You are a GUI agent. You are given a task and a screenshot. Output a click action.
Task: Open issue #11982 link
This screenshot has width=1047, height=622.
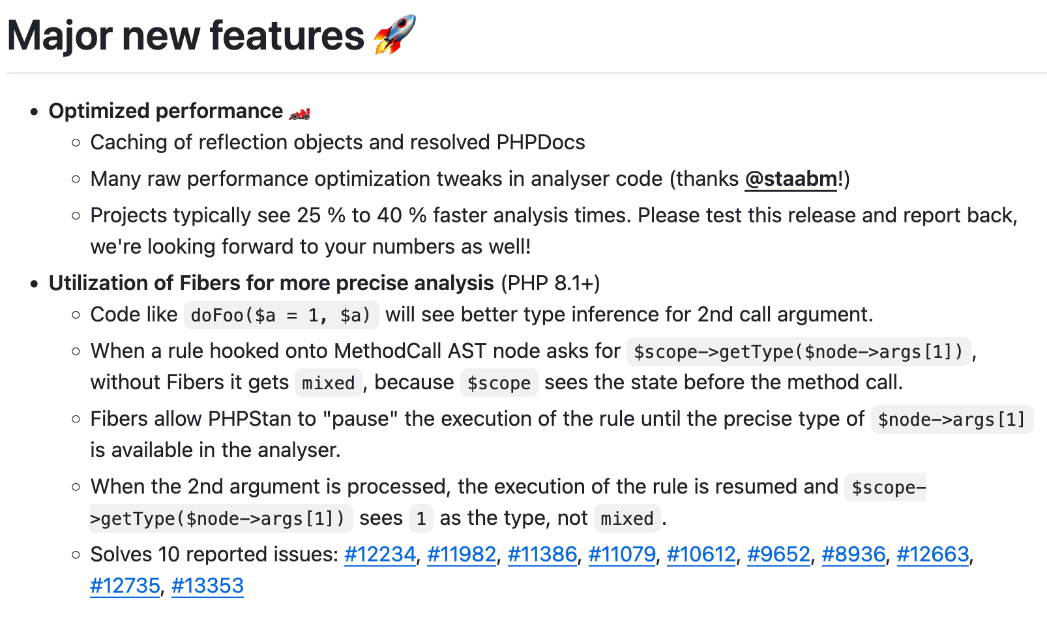462,554
